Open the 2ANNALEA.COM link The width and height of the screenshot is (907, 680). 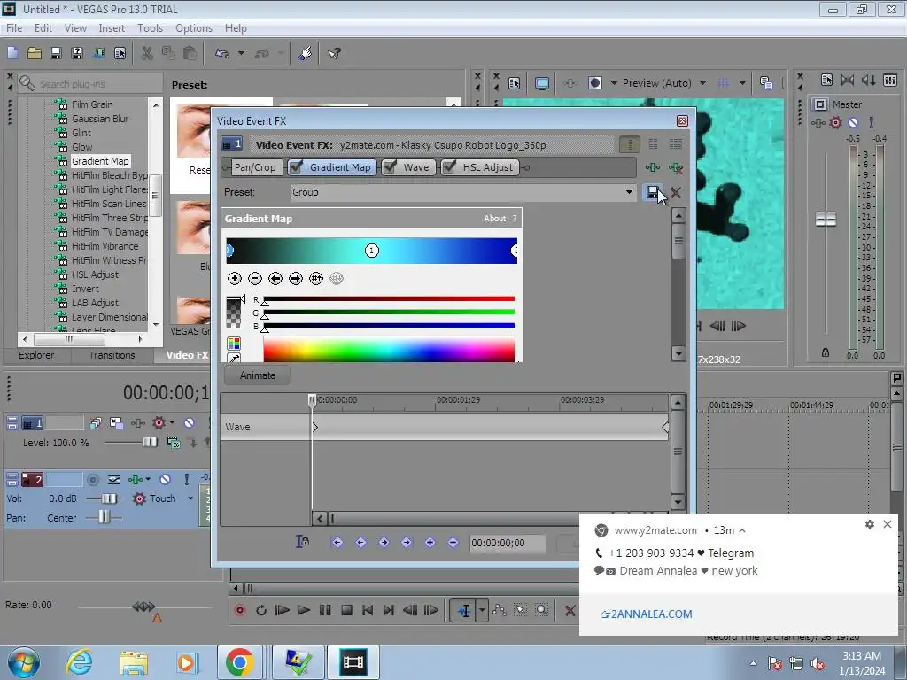point(647,614)
